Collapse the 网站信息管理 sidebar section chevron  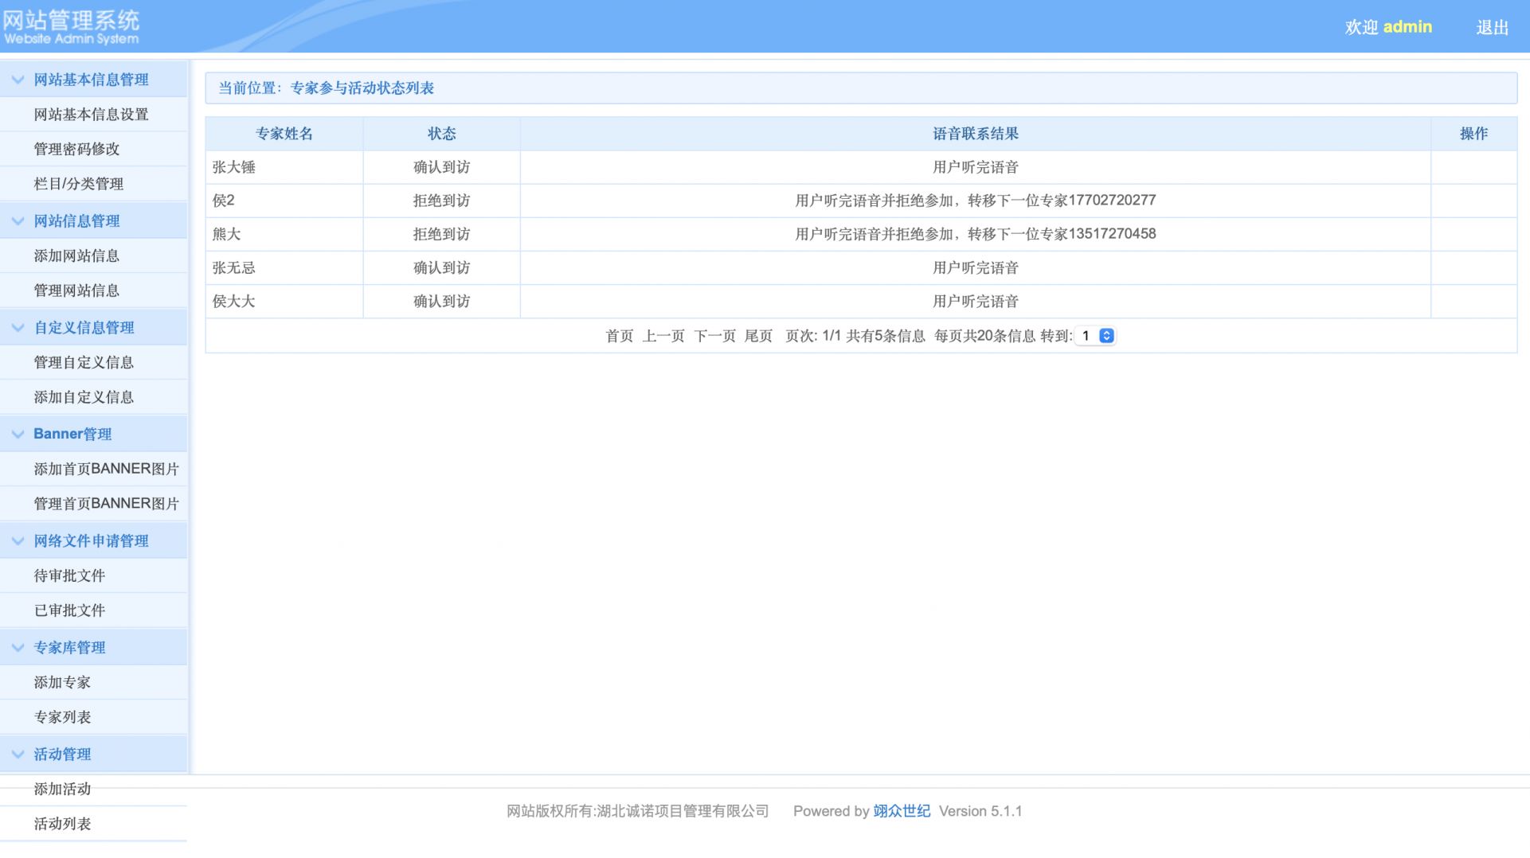(x=18, y=221)
